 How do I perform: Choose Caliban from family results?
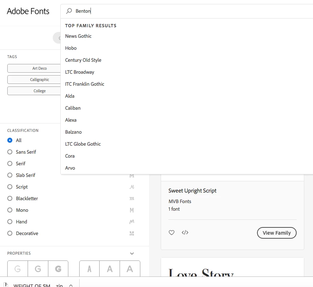point(73,108)
